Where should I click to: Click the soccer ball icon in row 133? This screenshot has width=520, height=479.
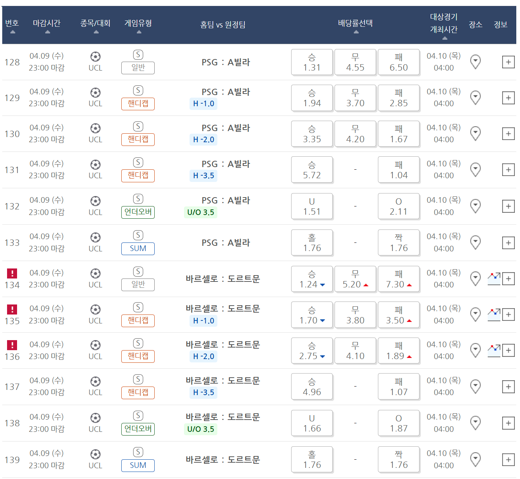pos(95,237)
